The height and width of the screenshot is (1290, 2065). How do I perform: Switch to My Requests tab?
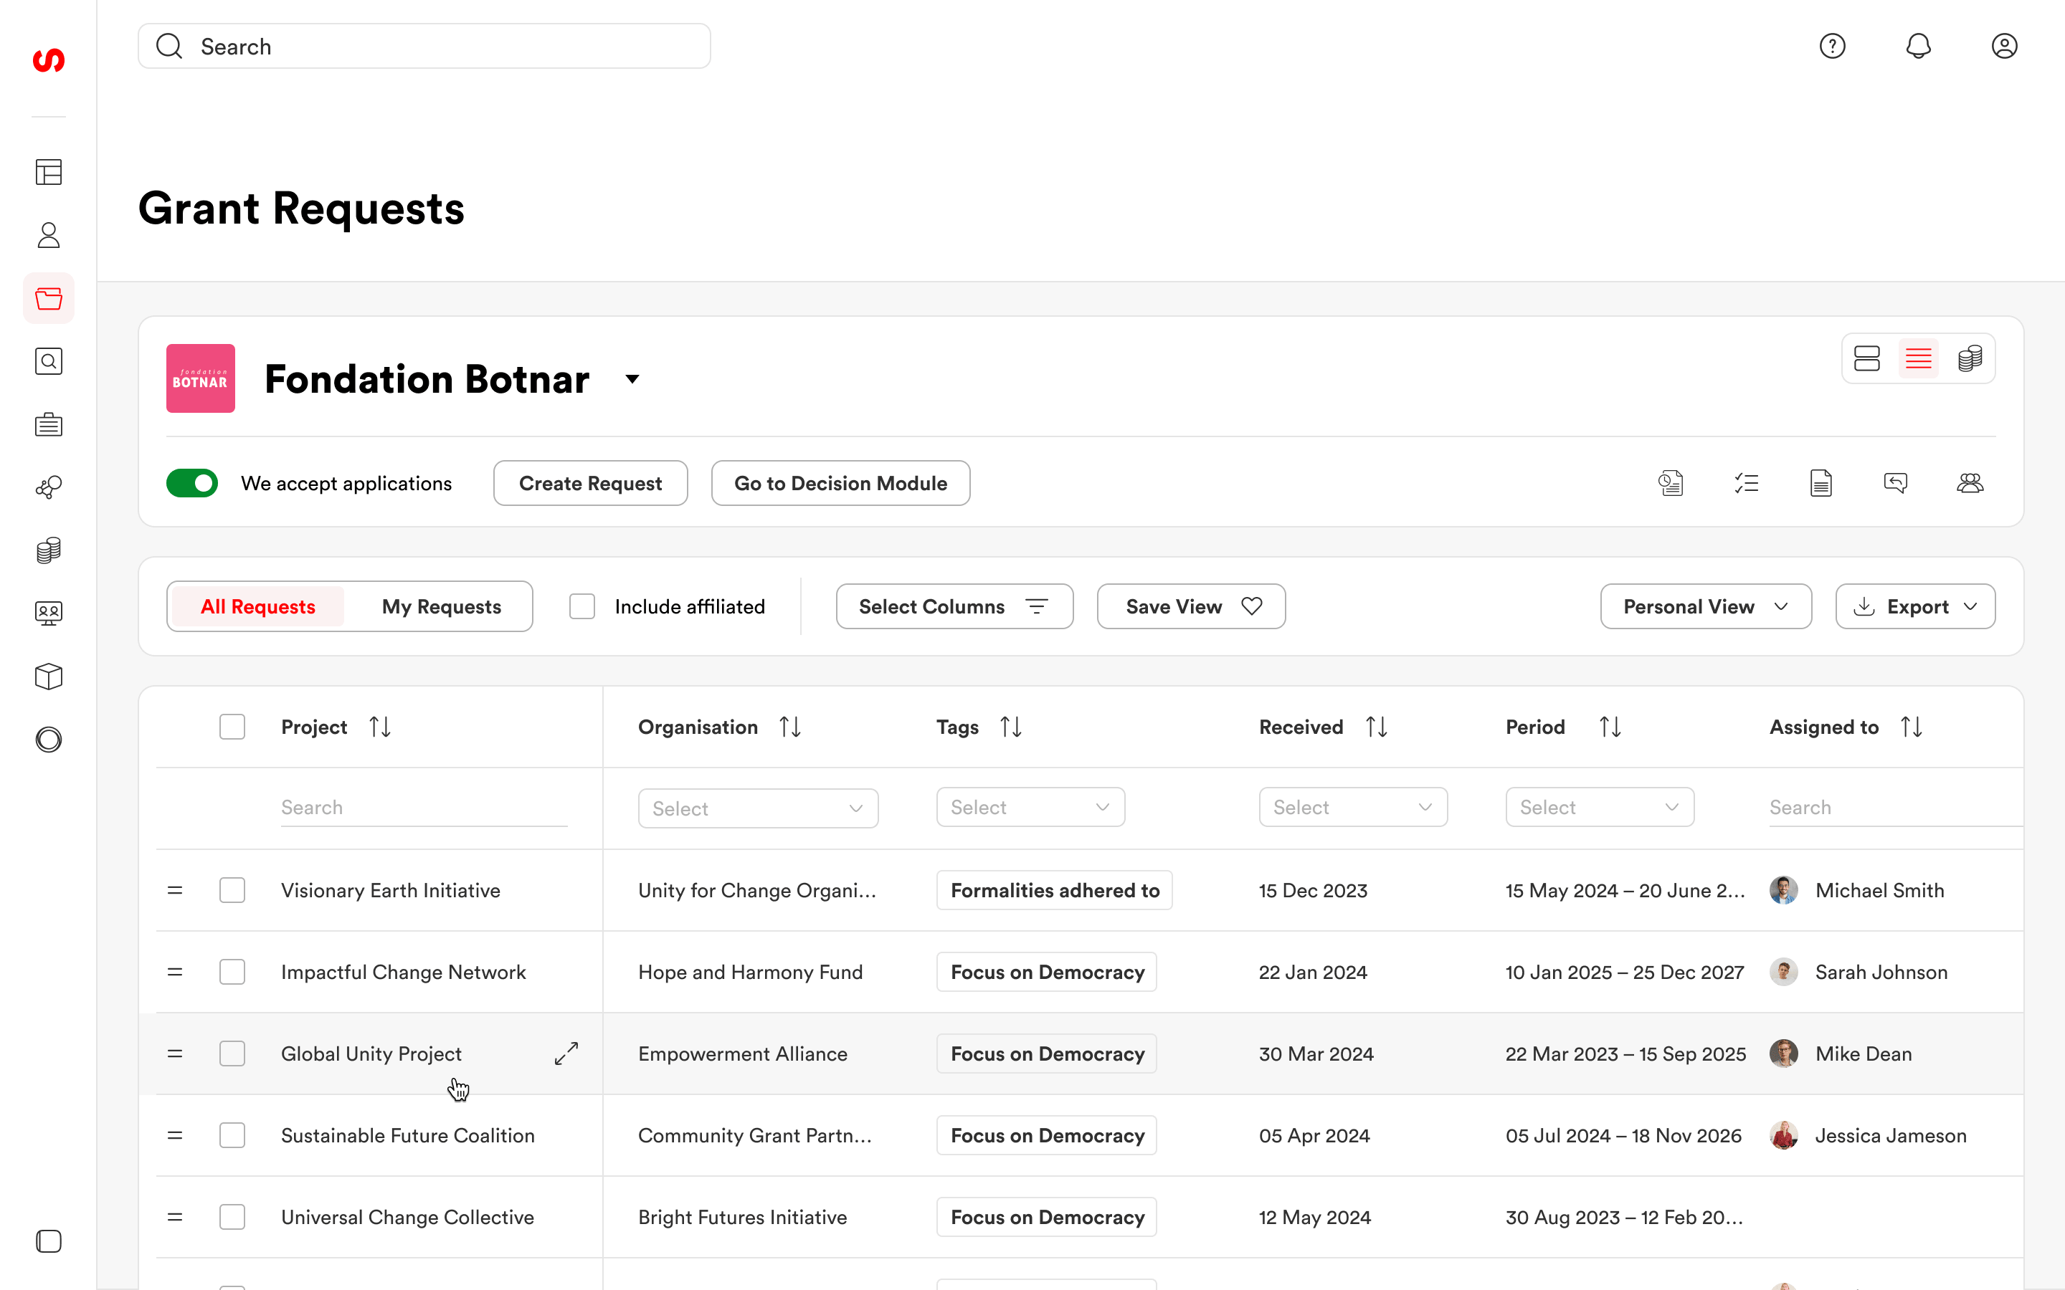click(x=441, y=606)
